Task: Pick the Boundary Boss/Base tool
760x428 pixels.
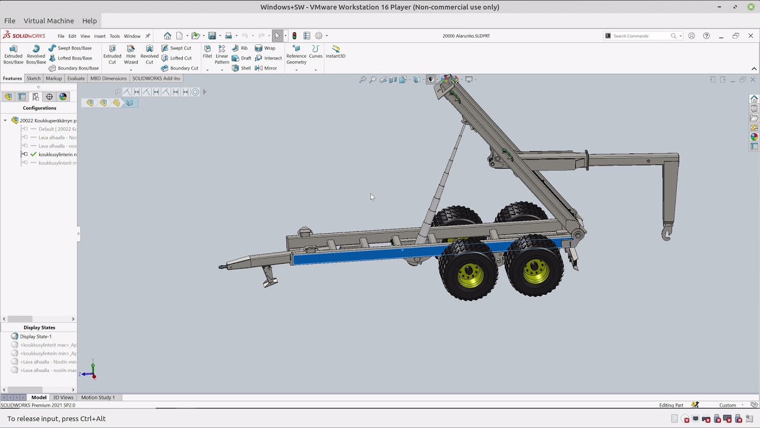Action: [x=74, y=68]
